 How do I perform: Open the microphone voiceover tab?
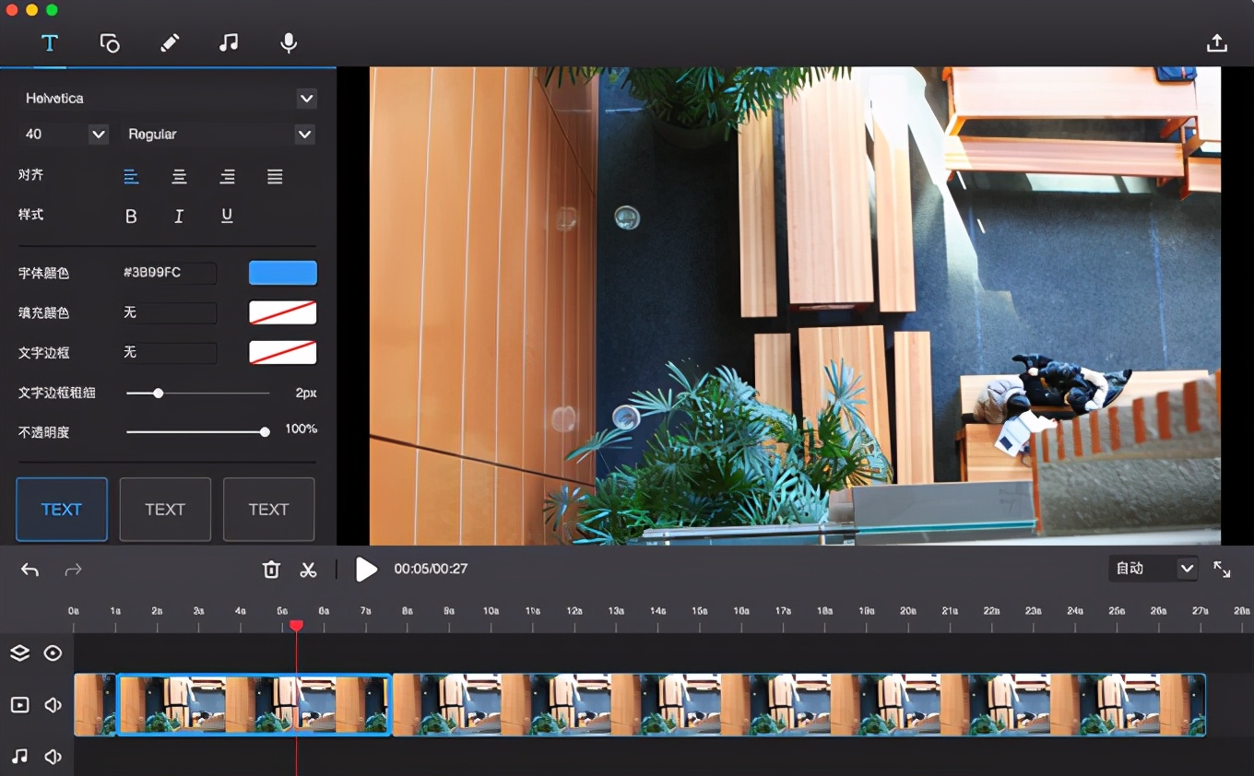click(x=289, y=43)
